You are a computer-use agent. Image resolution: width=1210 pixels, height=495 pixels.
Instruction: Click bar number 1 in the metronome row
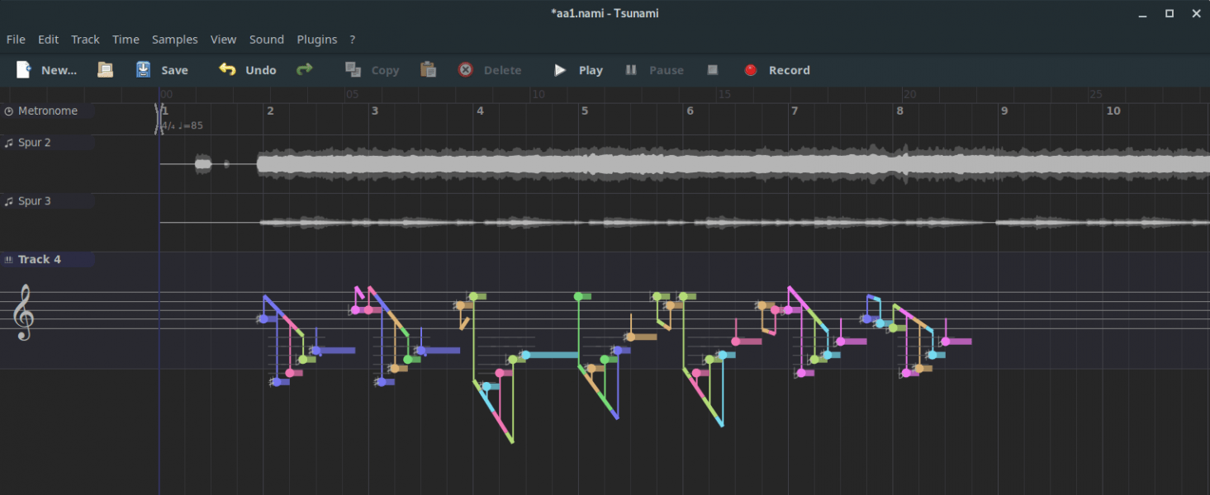tap(165, 110)
